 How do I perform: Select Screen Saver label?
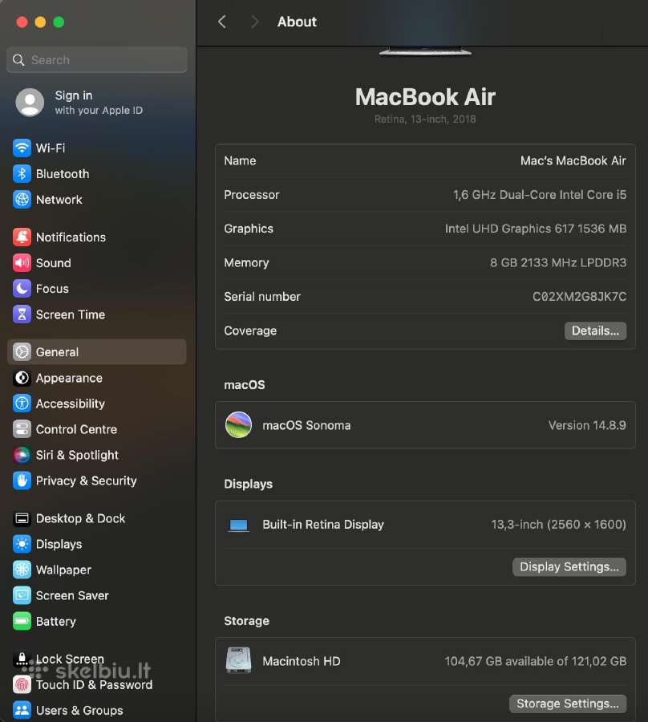click(72, 596)
